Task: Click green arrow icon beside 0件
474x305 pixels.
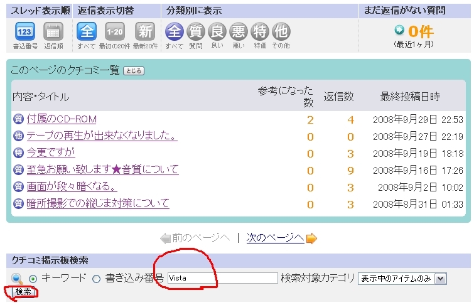Action: click(399, 29)
